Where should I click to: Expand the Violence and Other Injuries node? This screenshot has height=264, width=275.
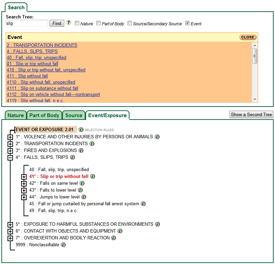10,137
